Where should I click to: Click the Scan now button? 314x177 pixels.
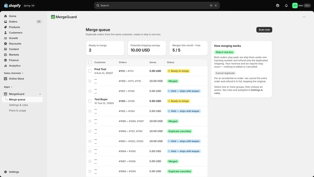(264, 30)
